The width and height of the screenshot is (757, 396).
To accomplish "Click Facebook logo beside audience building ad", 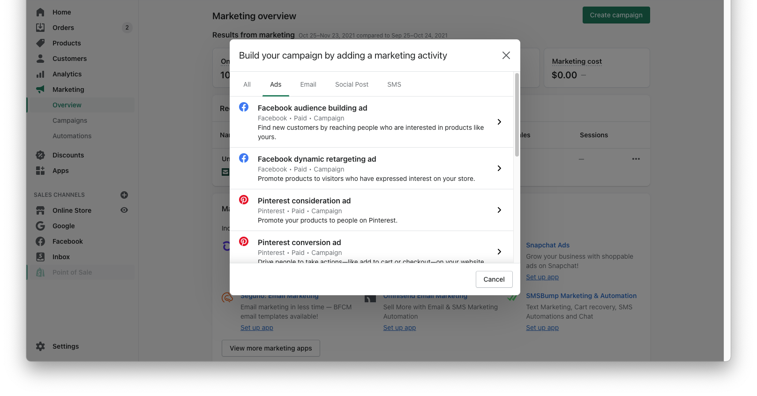I will (244, 107).
